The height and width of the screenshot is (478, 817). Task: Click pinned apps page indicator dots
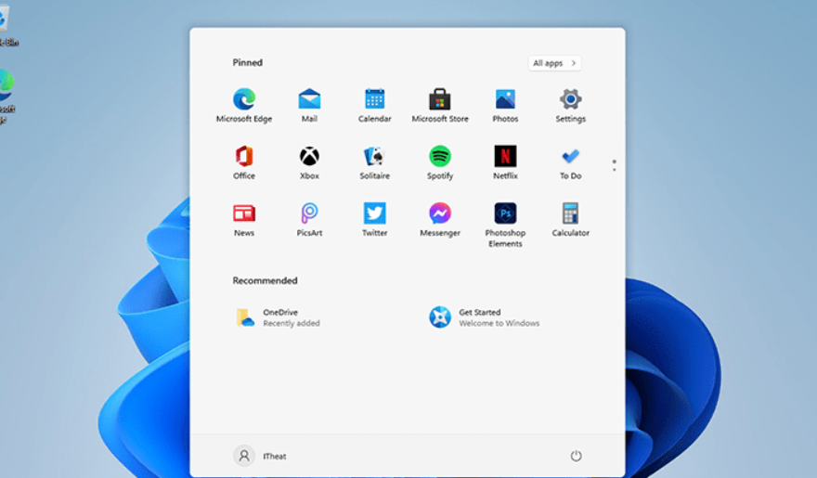click(614, 165)
